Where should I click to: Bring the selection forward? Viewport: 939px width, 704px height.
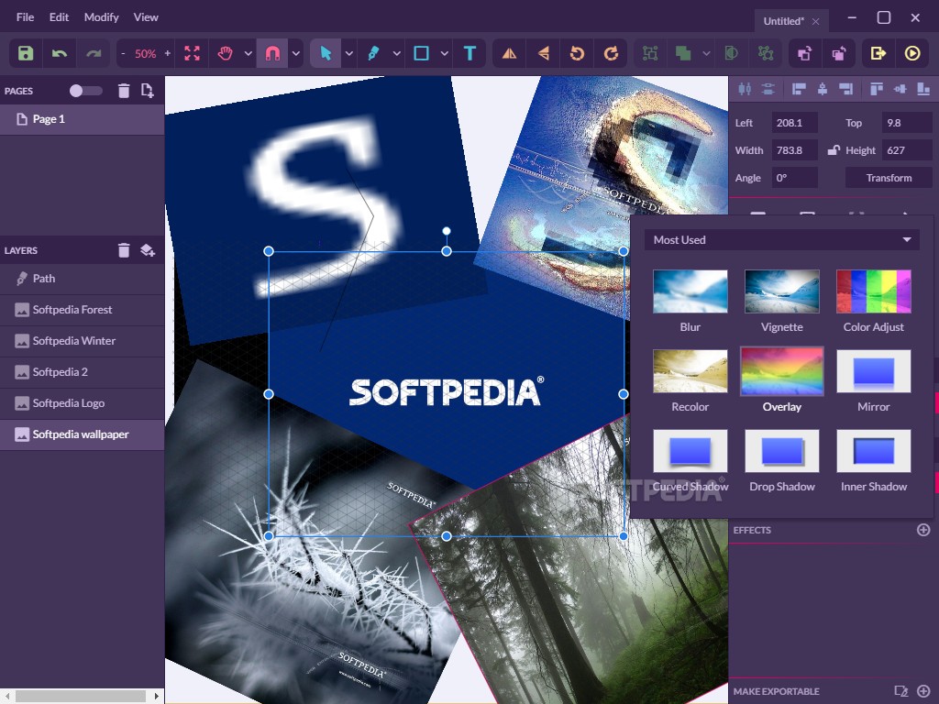(804, 53)
